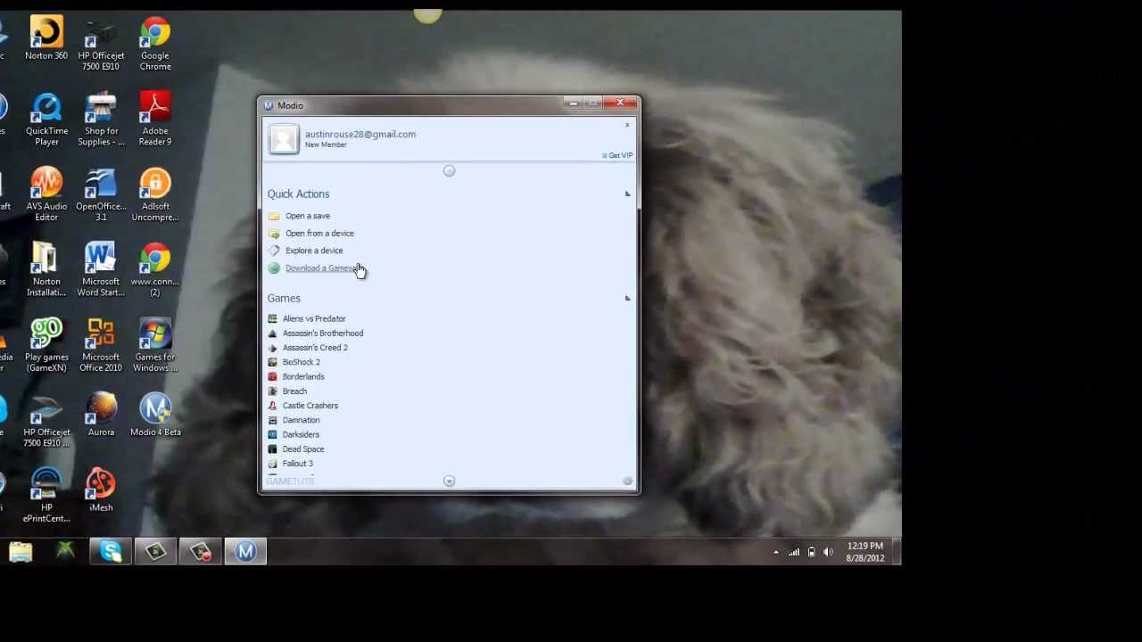Open Shop for Supplies desktop shortcut

click(x=101, y=119)
